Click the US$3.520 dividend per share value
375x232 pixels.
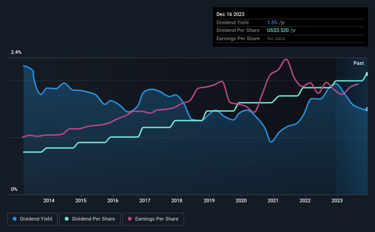click(x=278, y=31)
